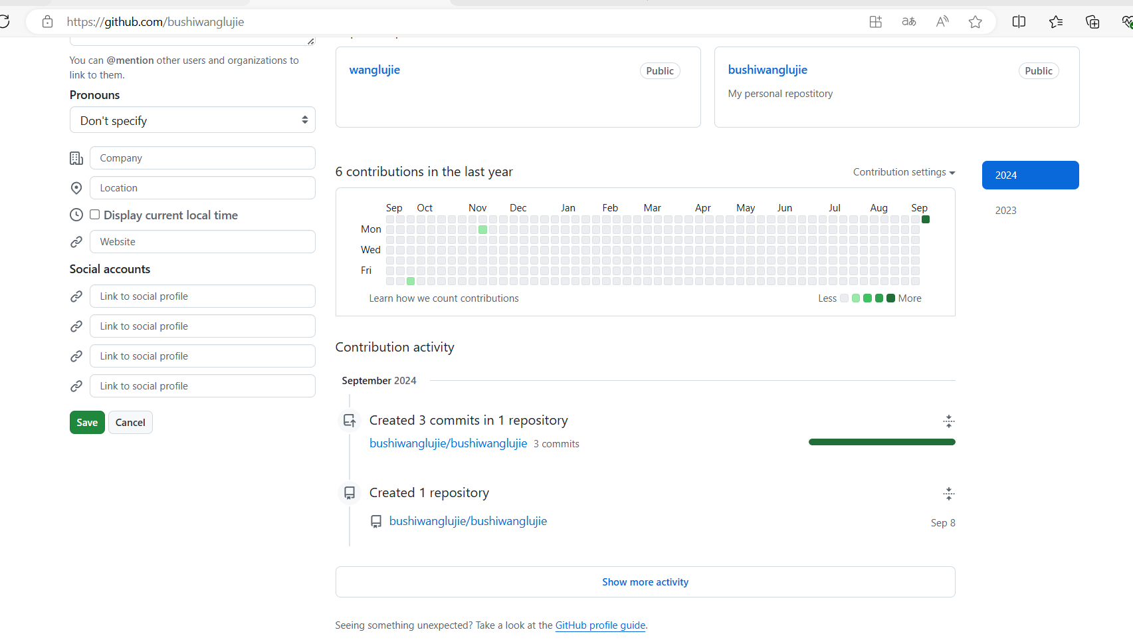
Task: Click the last 'Link to social profile' field
Action: tap(203, 386)
